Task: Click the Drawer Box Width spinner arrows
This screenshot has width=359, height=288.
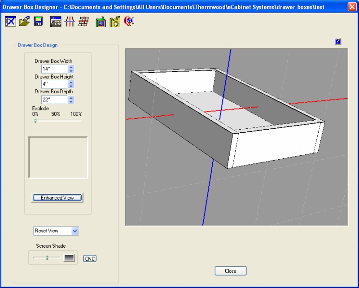Action: click(x=71, y=69)
